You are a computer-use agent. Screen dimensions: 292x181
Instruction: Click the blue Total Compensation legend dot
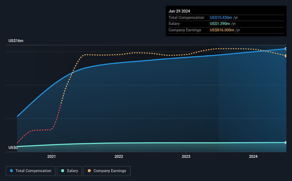coord(11,171)
